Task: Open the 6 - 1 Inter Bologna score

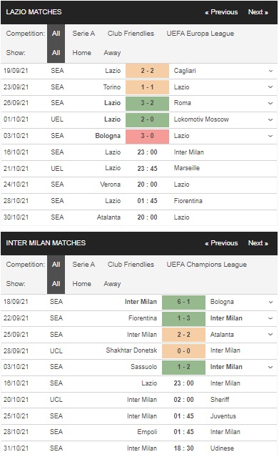Action: pos(183,302)
